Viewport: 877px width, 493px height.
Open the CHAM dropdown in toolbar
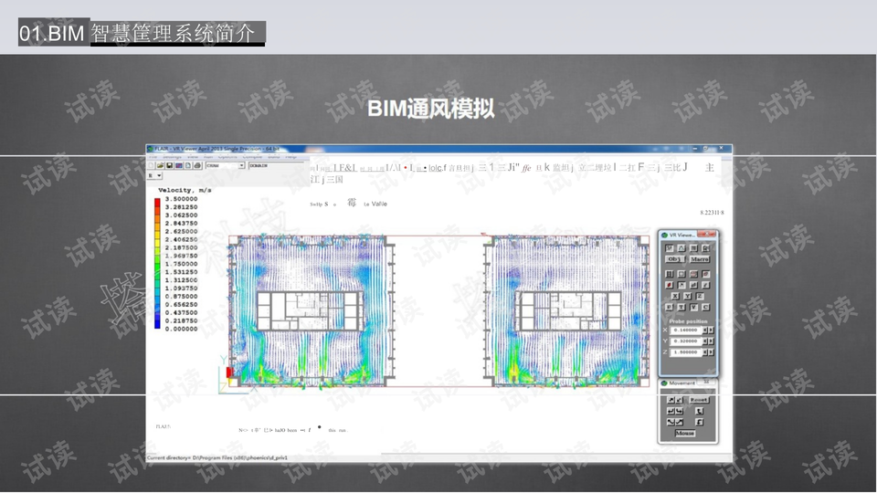[x=242, y=166]
